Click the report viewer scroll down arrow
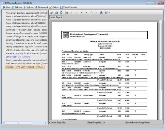165x130 pixels. 161,118
